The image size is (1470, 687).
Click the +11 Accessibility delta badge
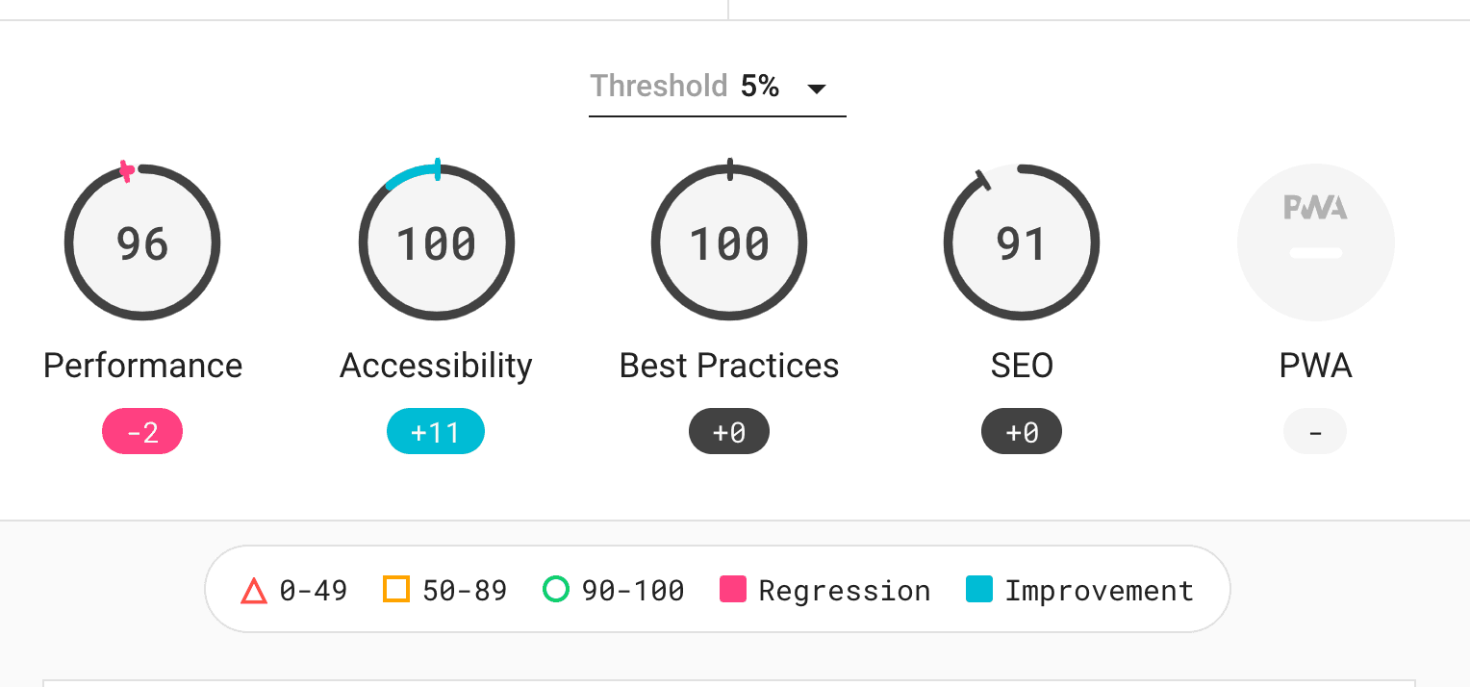click(x=436, y=432)
